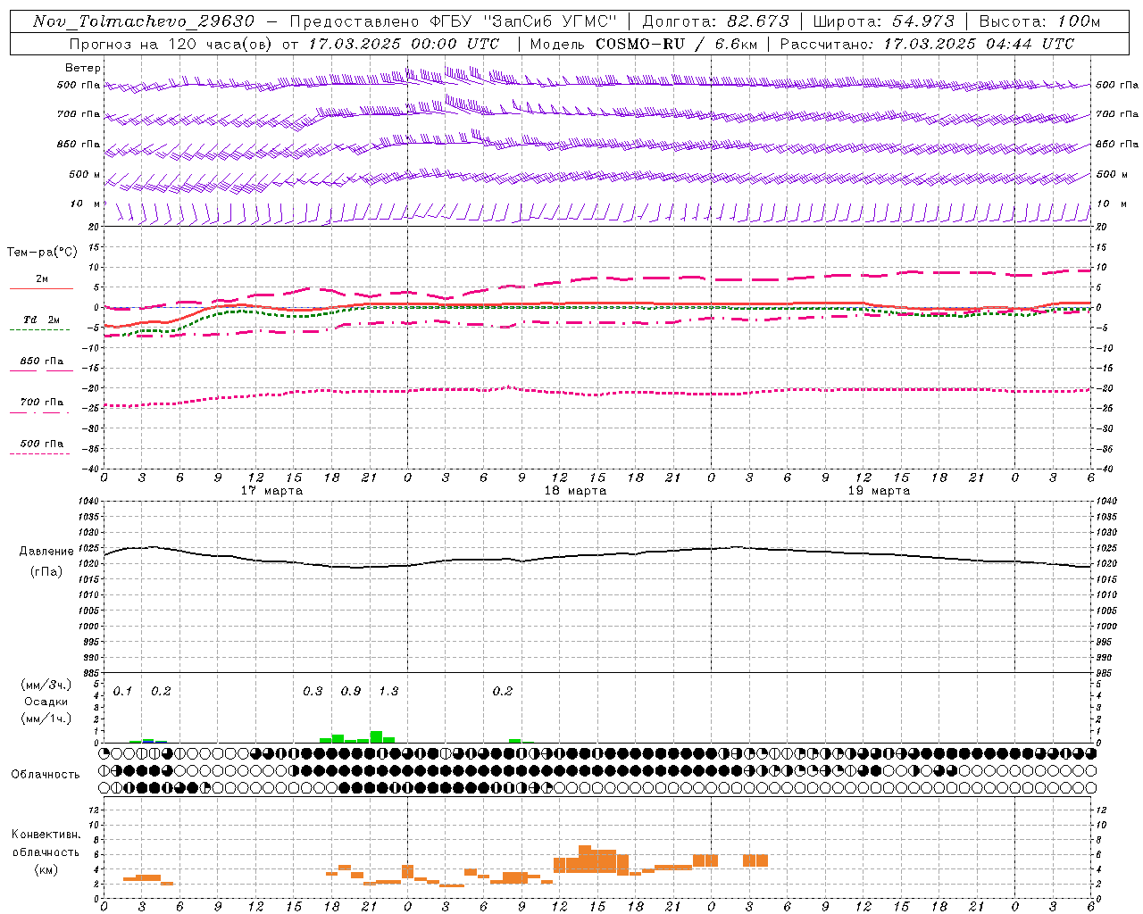
Task: Click the 18 марта date label
Action: click(576, 491)
